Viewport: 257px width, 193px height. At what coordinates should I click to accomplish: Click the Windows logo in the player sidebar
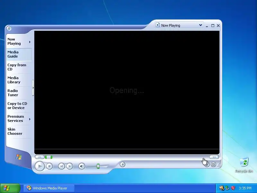19,157
